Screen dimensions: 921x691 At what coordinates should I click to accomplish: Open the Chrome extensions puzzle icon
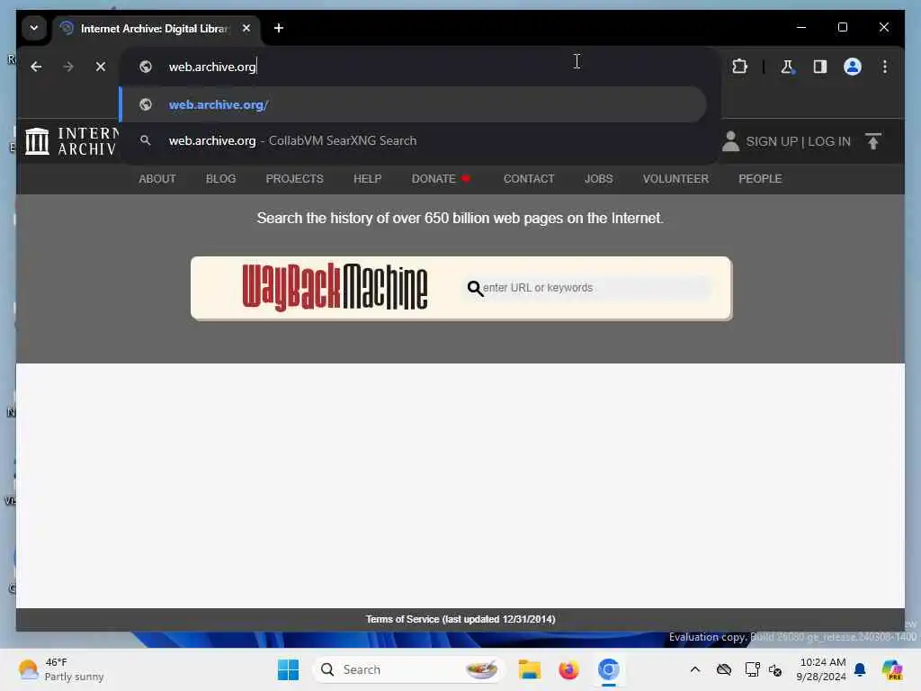coord(739,67)
